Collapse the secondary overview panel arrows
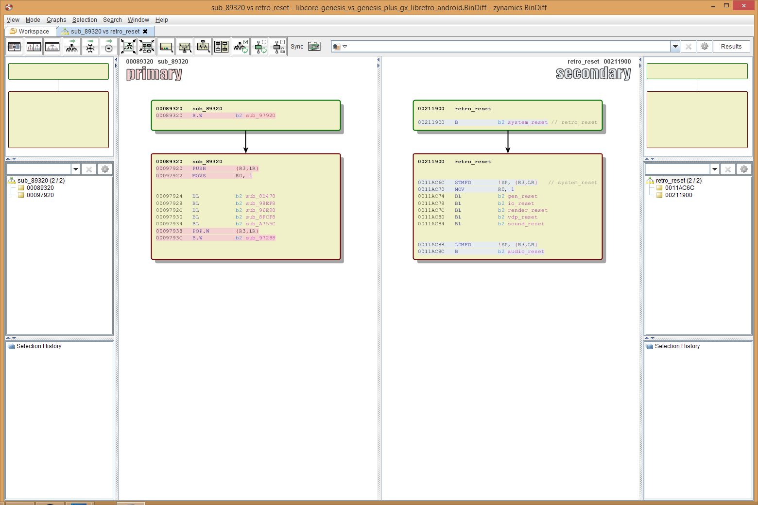 click(x=650, y=159)
